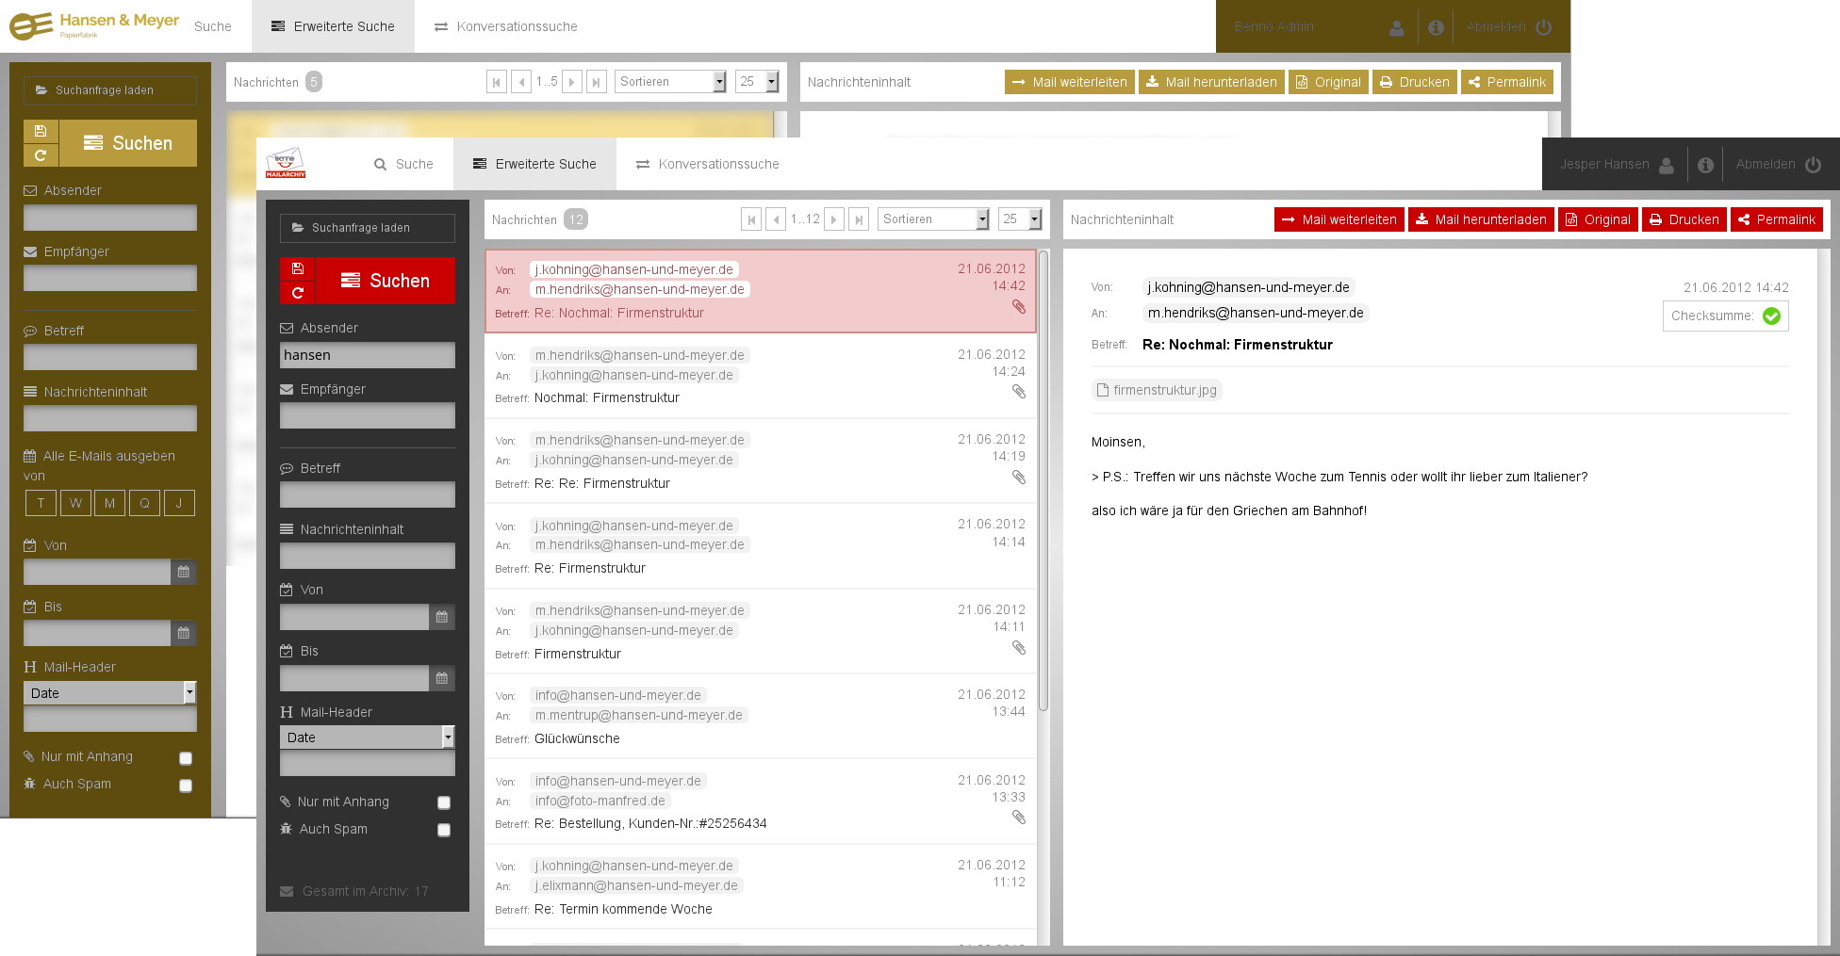Click the red Mail weiterleiten button
This screenshot has width=1840, height=956.
point(1339,219)
